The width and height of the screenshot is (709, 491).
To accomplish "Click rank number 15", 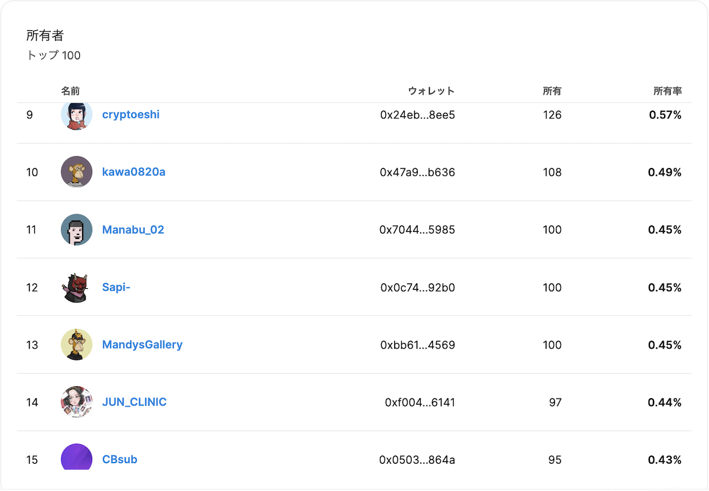I will [32, 460].
